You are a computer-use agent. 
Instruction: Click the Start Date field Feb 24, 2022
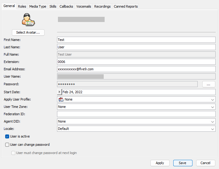138,92
